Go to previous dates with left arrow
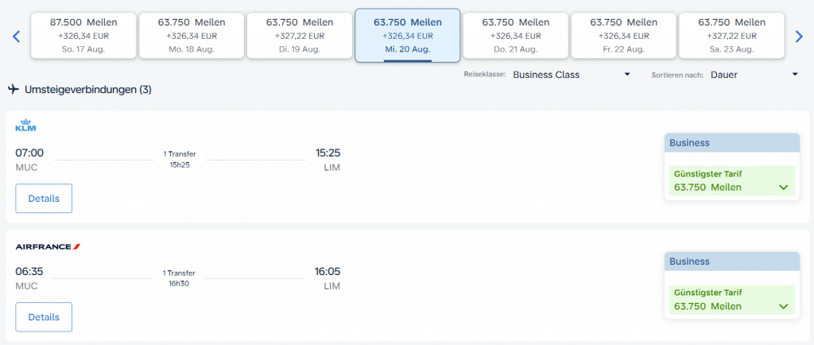The image size is (814, 345). point(16,36)
